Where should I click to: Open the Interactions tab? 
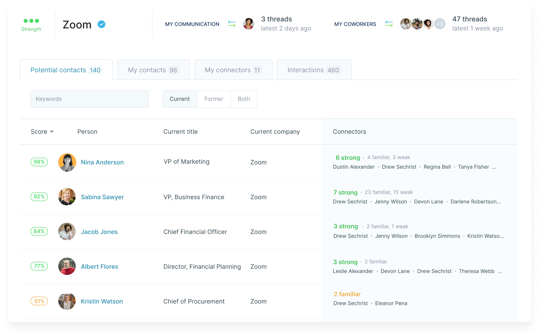coord(314,70)
